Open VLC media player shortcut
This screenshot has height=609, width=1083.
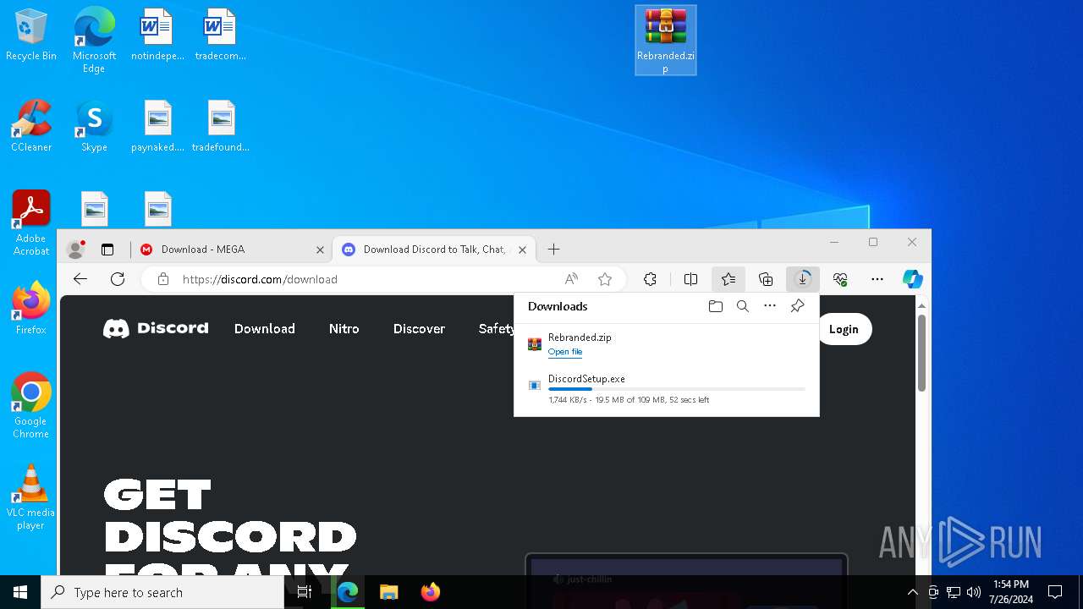[x=31, y=497]
